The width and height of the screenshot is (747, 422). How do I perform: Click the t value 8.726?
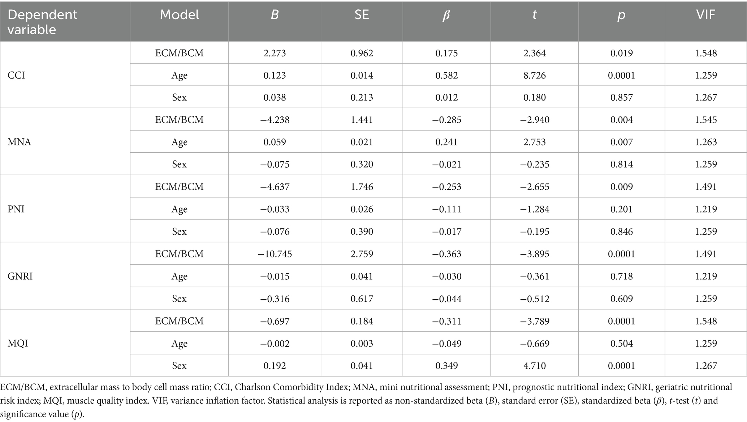point(534,75)
